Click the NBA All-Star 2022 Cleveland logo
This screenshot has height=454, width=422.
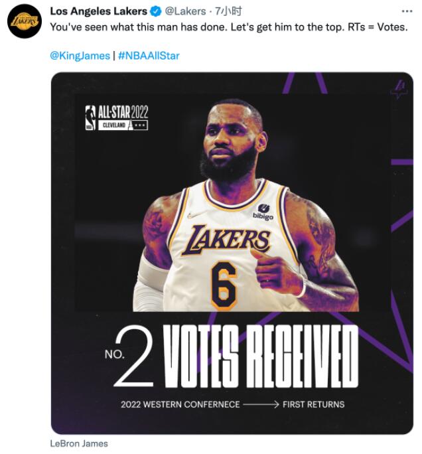click(x=116, y=118)
